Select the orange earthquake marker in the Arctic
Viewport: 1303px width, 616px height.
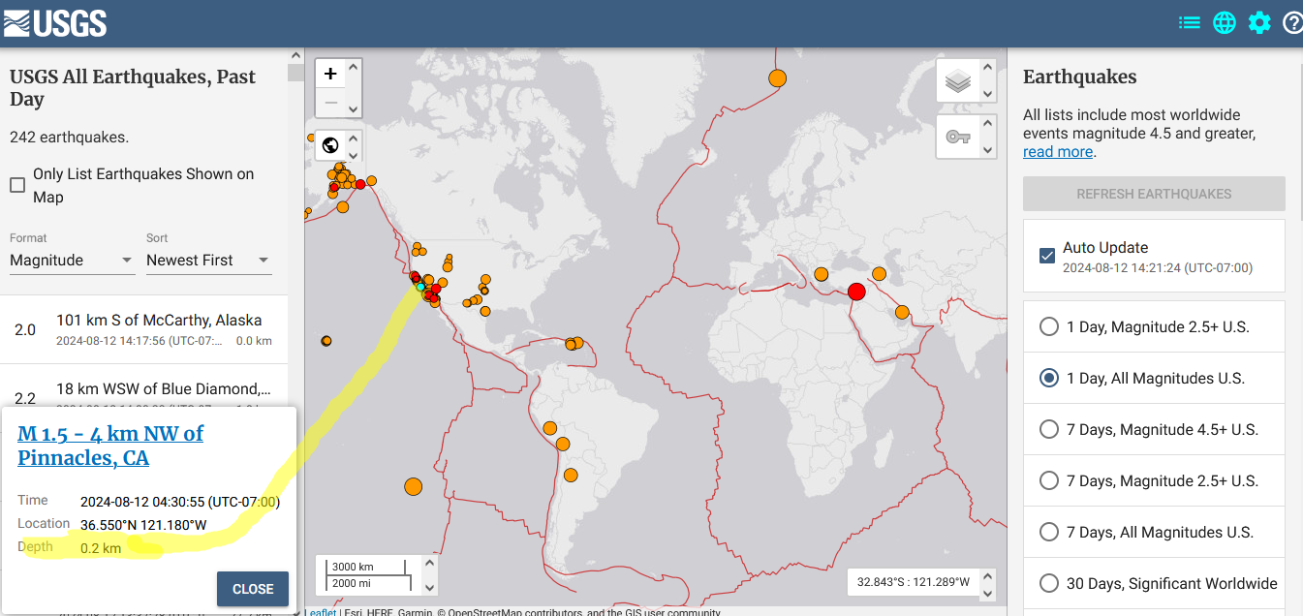[x=777, y=78]
